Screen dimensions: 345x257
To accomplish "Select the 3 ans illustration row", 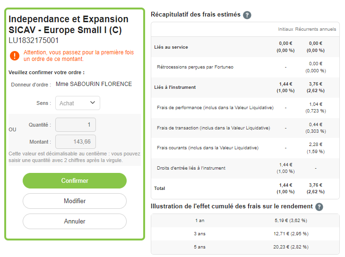I will [245, 234].
